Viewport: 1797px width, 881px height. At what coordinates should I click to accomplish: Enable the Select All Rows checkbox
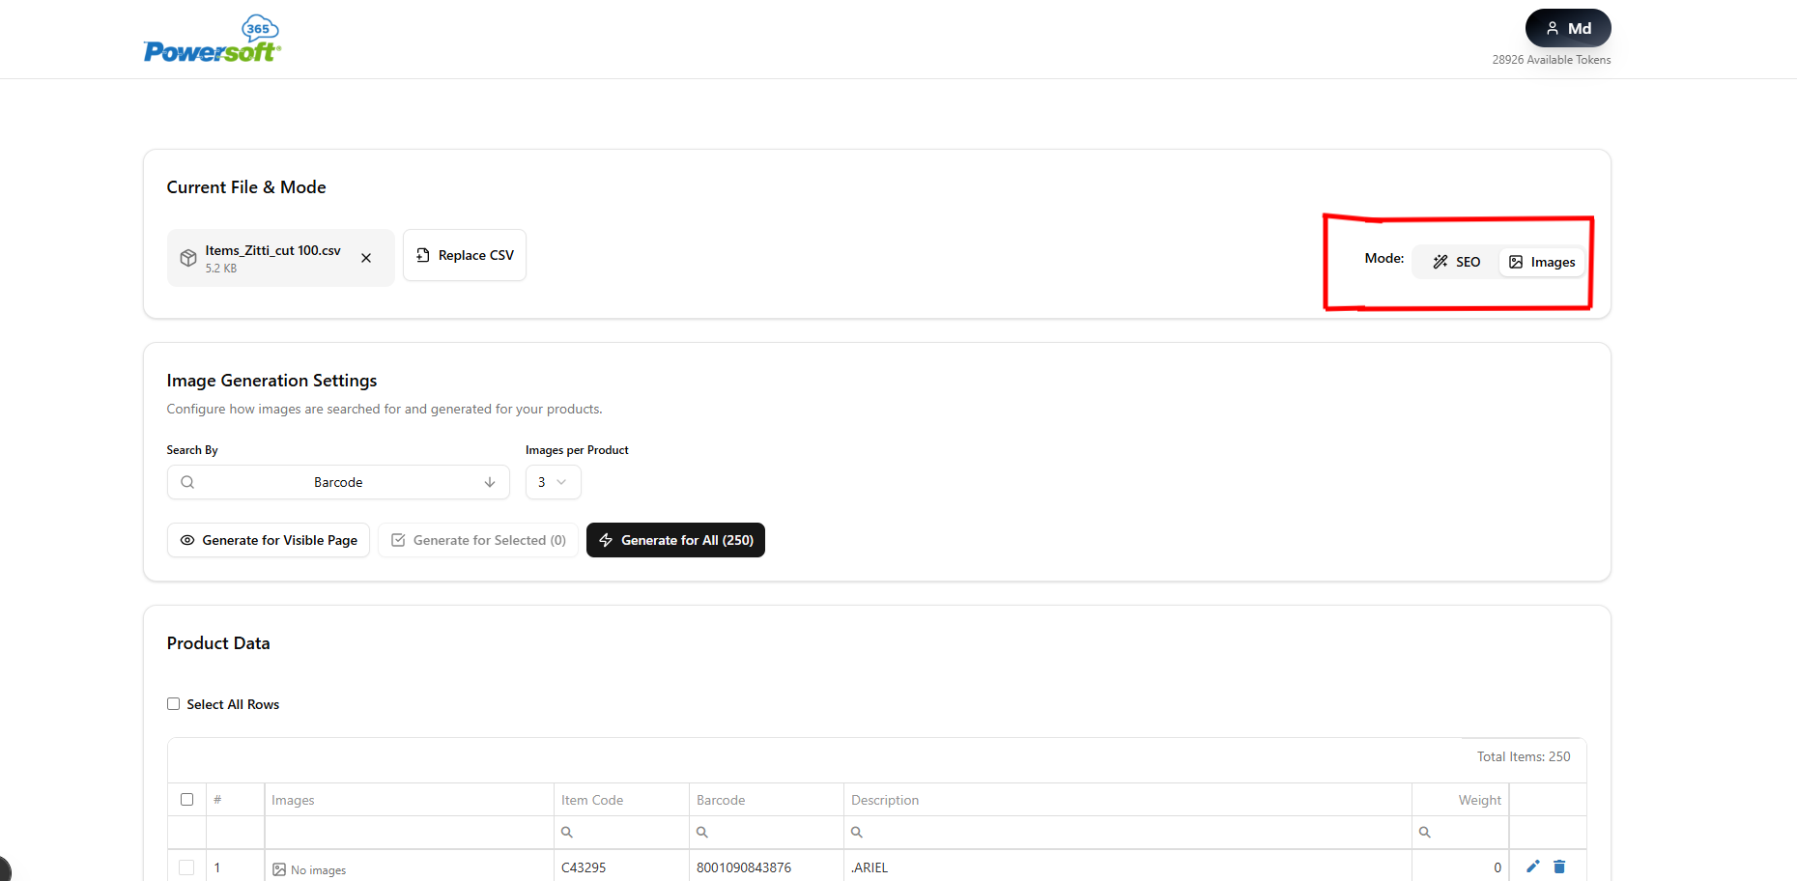click(173, 703)
